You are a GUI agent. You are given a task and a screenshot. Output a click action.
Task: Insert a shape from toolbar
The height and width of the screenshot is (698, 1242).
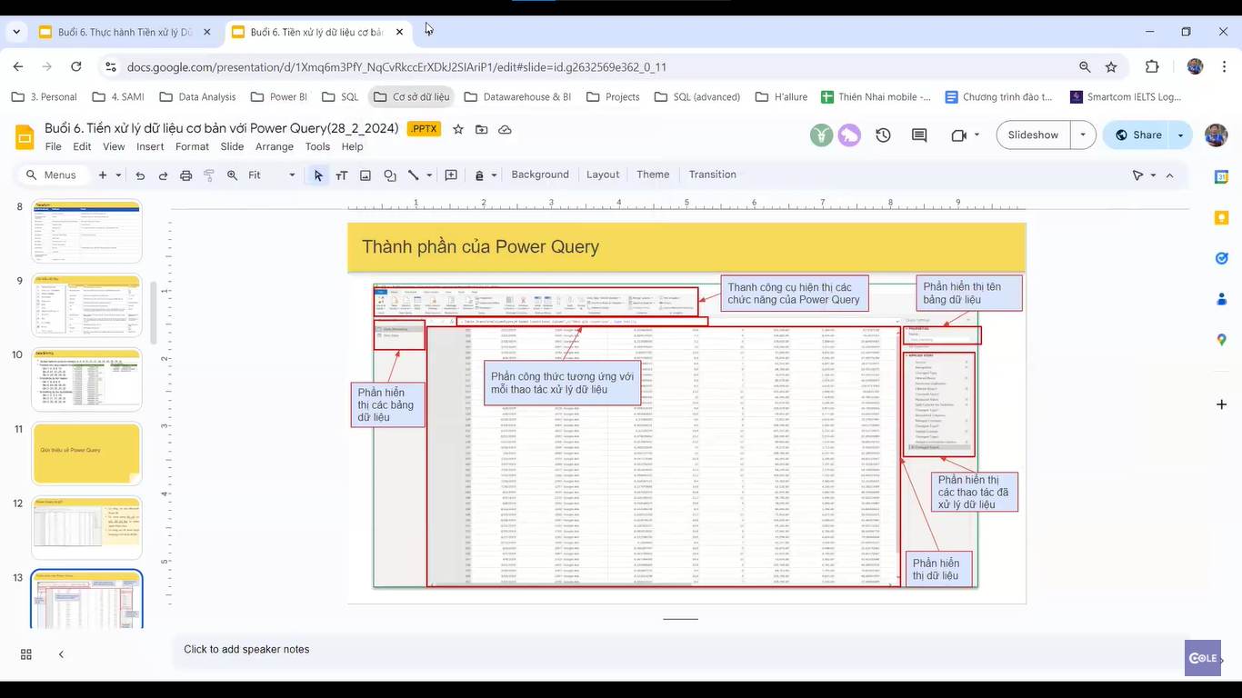(x=390, y=175)
